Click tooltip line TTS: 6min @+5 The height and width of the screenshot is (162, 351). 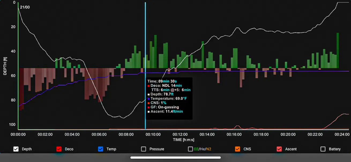coord(171,90)
